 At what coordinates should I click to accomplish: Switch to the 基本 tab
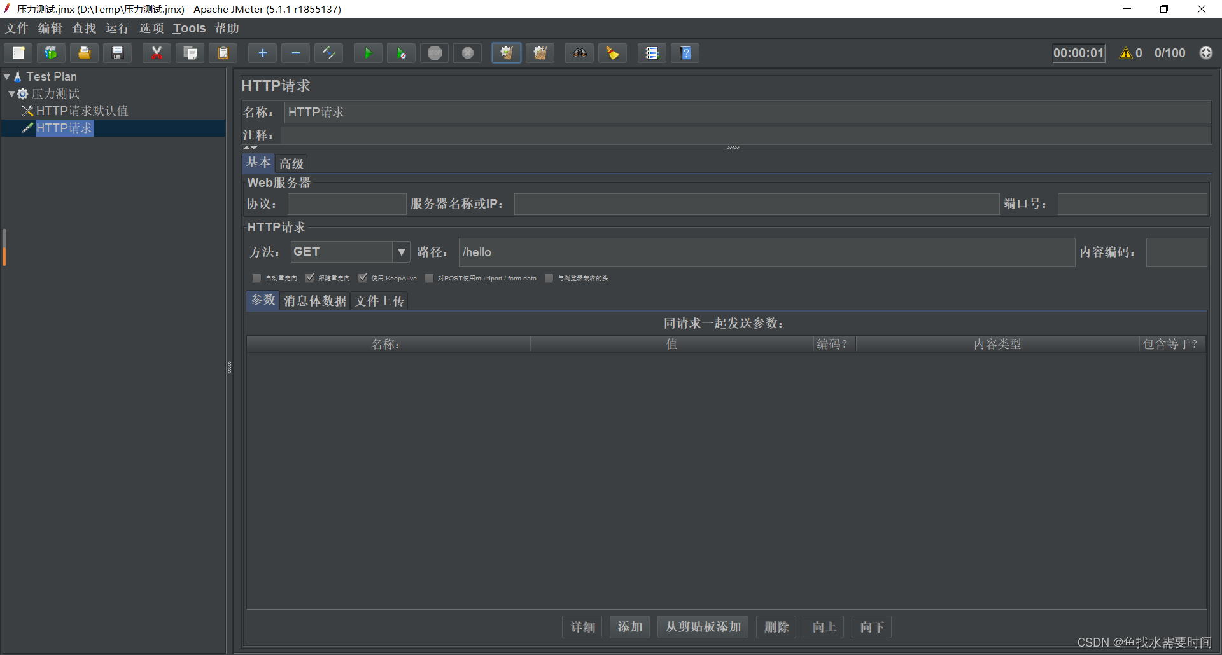(x=258, y=163)
